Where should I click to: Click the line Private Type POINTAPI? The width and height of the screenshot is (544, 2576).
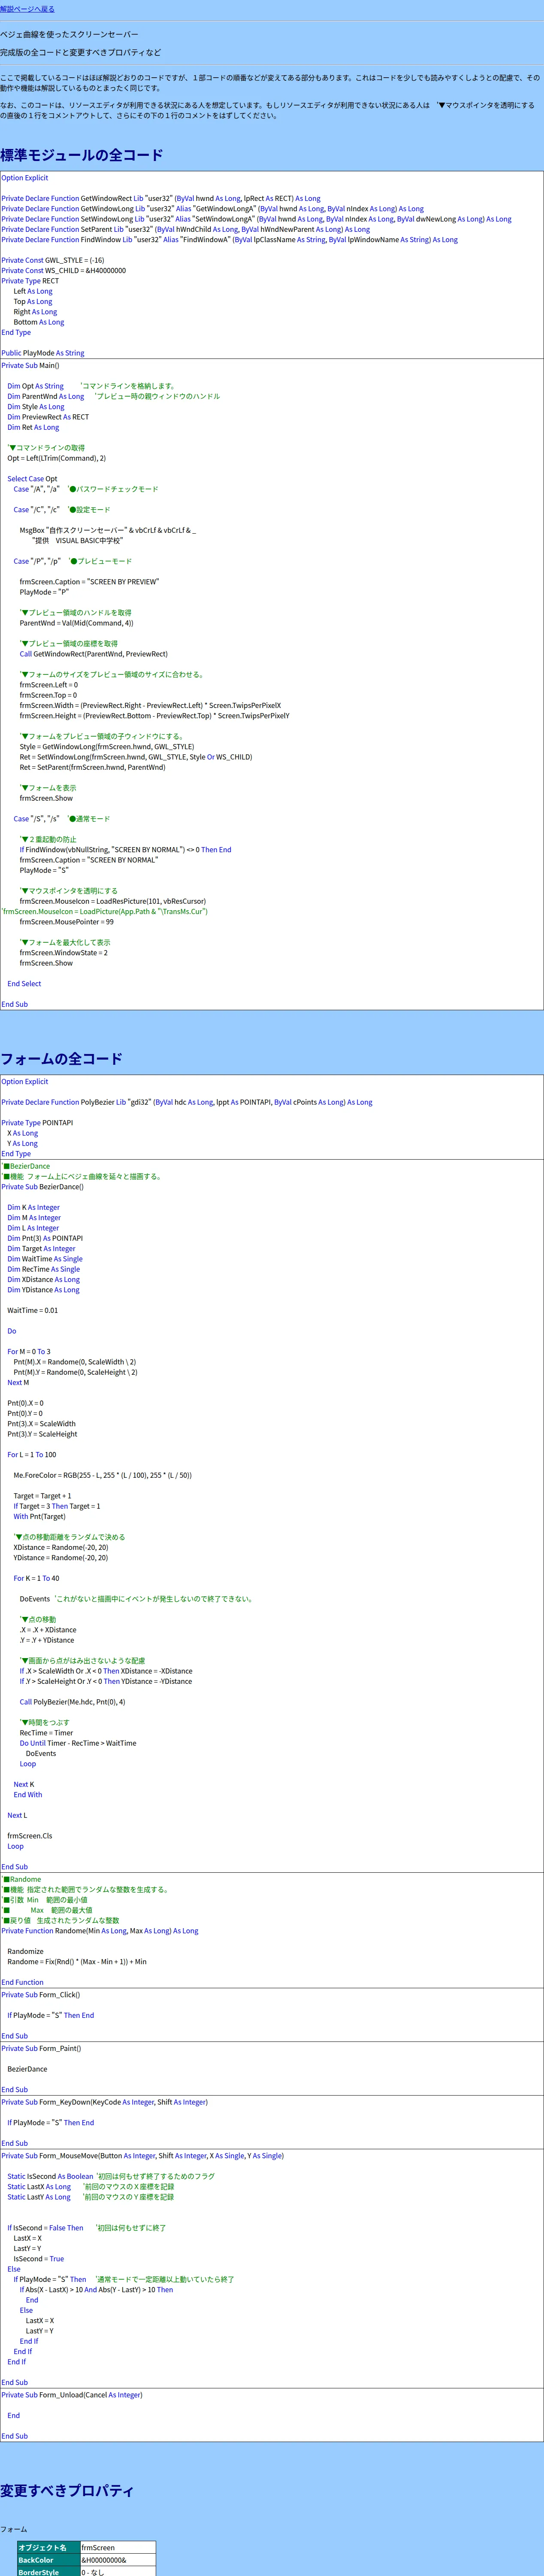click(37, 1123)
